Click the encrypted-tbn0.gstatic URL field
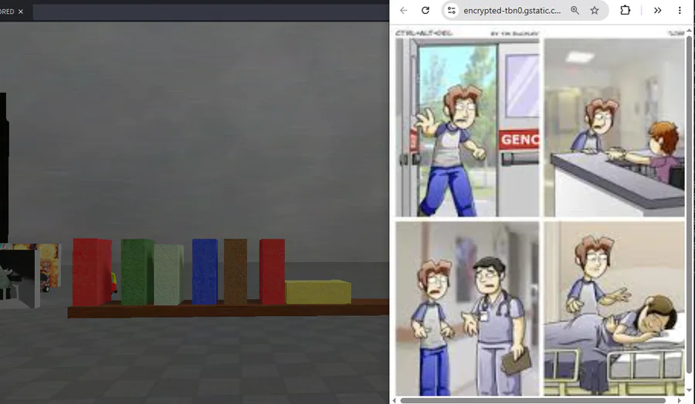 (512, 11)
